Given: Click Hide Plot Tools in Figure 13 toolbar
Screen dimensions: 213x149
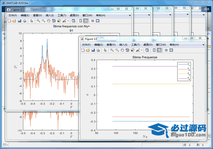Looking at the screenshot, I should click(x=166, y=50).
